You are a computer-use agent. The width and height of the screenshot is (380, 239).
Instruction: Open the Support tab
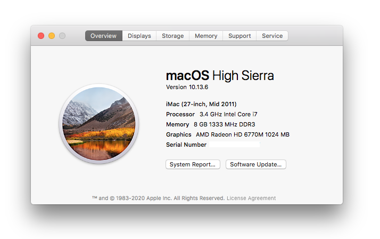pyautogui.click(x=239, y=36)
